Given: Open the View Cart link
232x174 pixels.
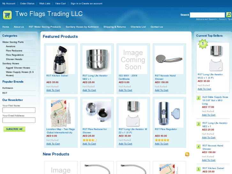Looking at the screenshot, I should click(x=60, y=4).
